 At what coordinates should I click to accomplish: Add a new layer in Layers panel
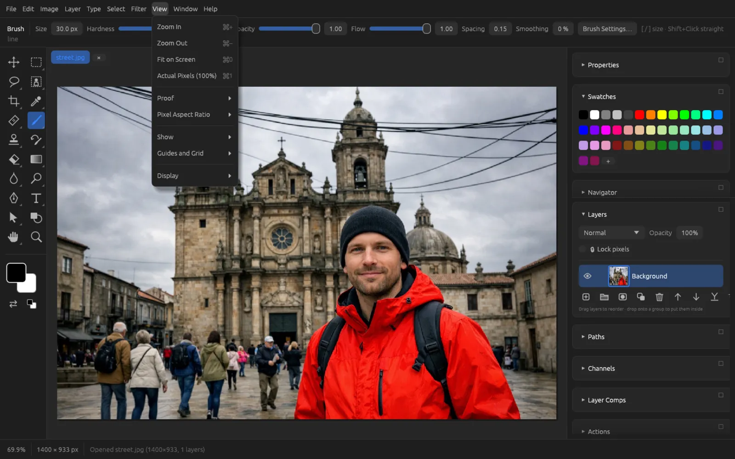[586, 297]
